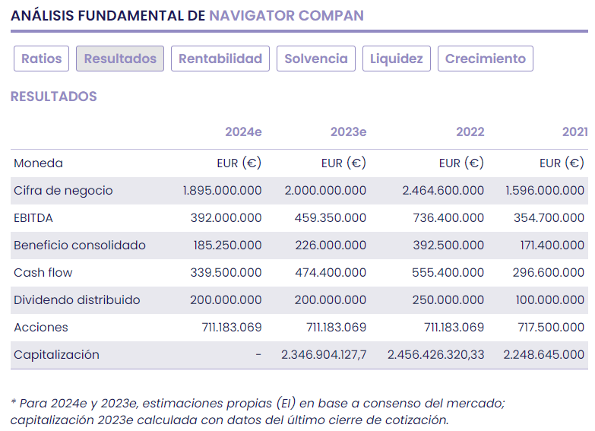Click the Navigator Compan title link
Viewport: 595px width, 431px height.
286,15
